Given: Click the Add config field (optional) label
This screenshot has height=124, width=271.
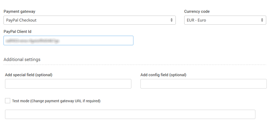Looking at the screenshot, I should coord(163,75).
